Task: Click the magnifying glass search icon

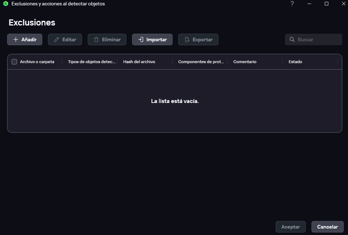Action: tap(292, 39)
